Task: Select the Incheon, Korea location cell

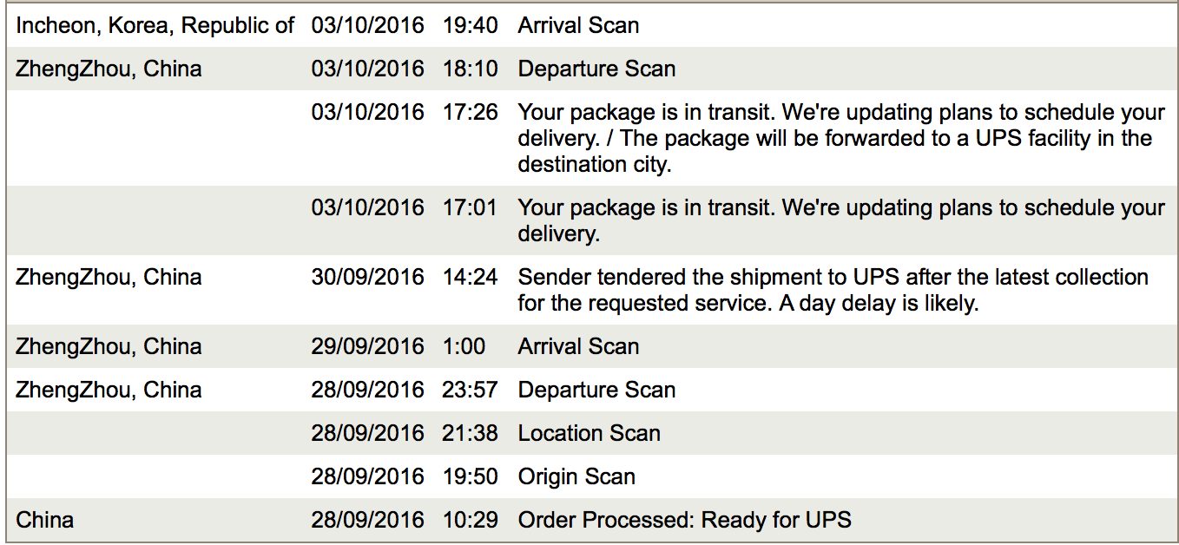Action: point(155,25)
